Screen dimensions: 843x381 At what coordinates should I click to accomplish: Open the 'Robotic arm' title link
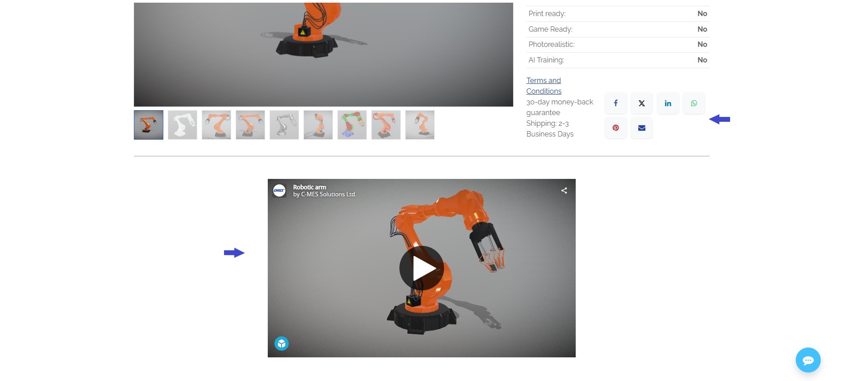[x=309, y=187]
